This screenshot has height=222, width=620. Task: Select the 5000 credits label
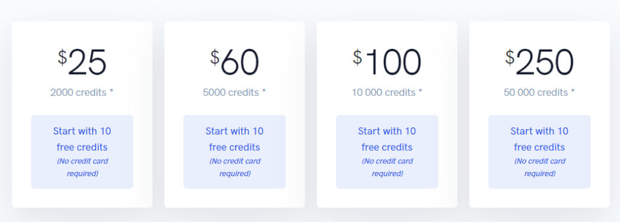click(x=231, y=92)
